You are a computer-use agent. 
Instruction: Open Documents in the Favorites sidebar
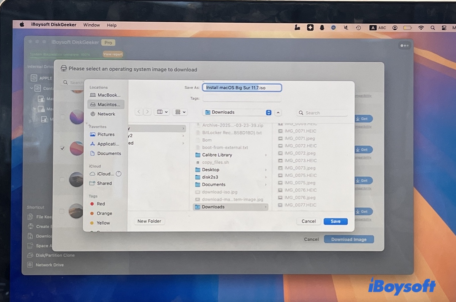point(105,153)
